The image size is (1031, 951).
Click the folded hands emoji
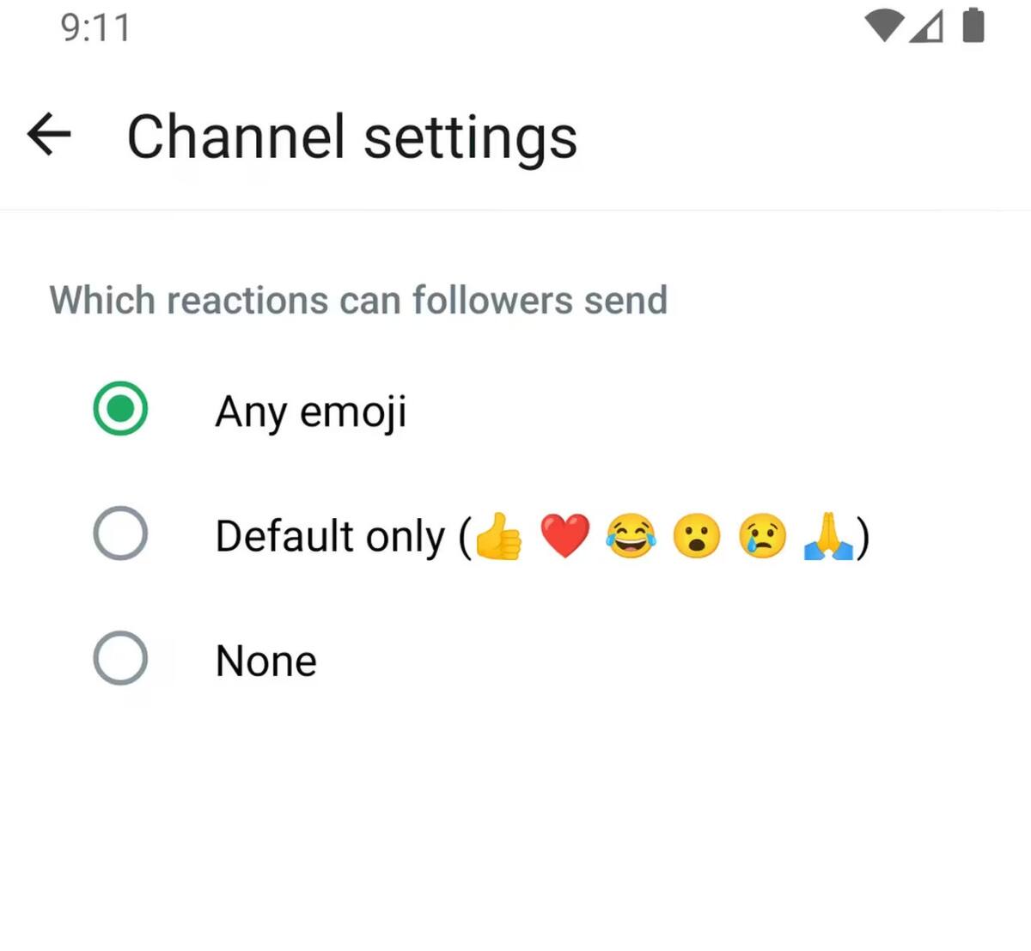(827, 536)
